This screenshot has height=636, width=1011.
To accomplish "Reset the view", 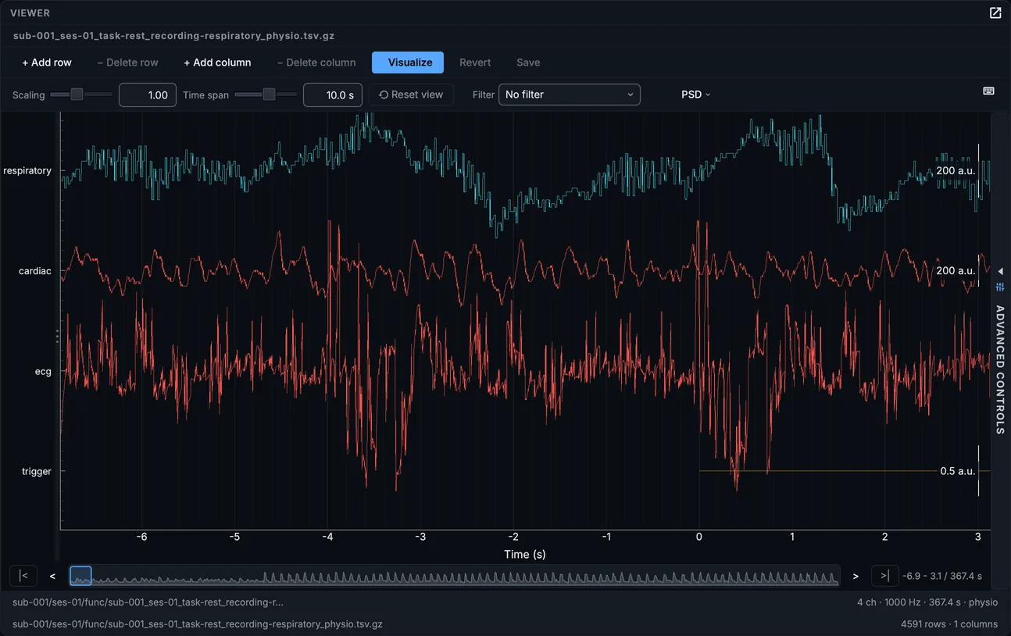I will pyautogui.click(x=411, y=95).
